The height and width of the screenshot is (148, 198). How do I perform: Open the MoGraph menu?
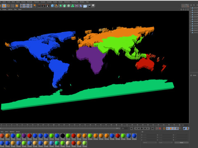click(x=30, y=2)
